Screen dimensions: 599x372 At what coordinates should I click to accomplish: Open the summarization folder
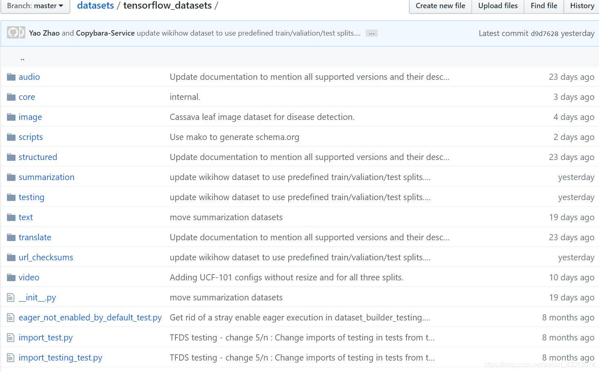(x=46, y=177)
